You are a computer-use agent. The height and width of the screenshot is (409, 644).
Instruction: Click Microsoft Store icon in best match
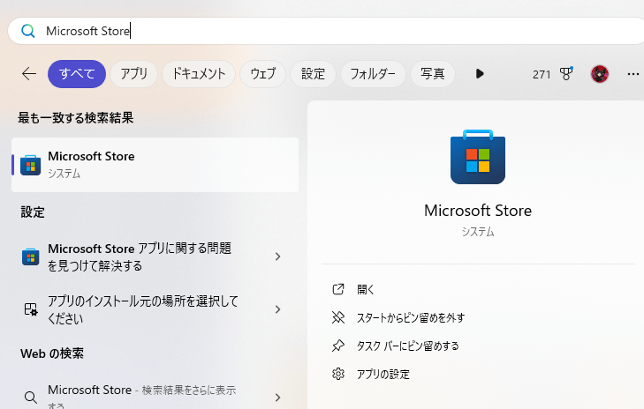point(30,165)
